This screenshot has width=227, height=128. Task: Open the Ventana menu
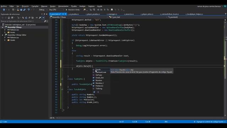[x=91, y=6]
